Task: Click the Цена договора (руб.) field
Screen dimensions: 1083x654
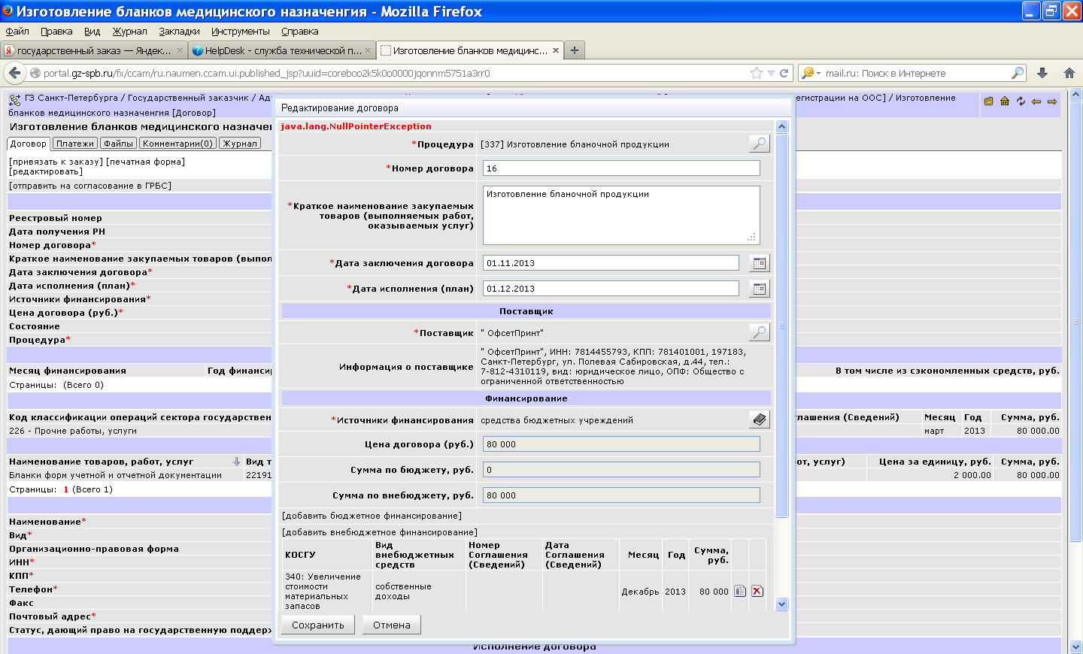Action: 621,444
